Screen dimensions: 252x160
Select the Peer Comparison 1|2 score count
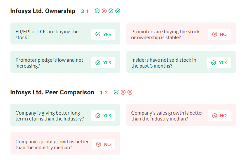104,93
